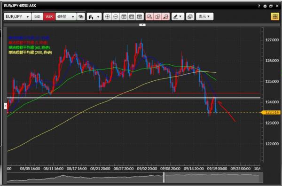Open the candlestick chart type dropdown
The image size is (282, 186).
tap(94, 17)
